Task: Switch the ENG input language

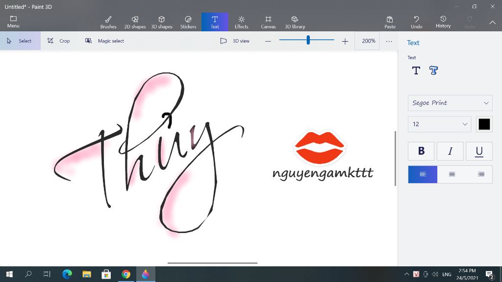Action: coord(447,274)
